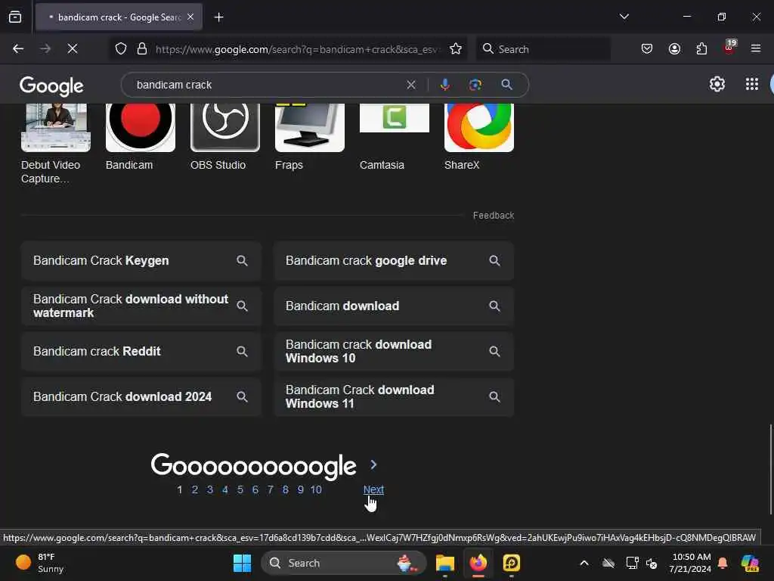Switch to Firefox in taskbar
The height and width of the screenshot is (581, 774).
tap(478, 563)
